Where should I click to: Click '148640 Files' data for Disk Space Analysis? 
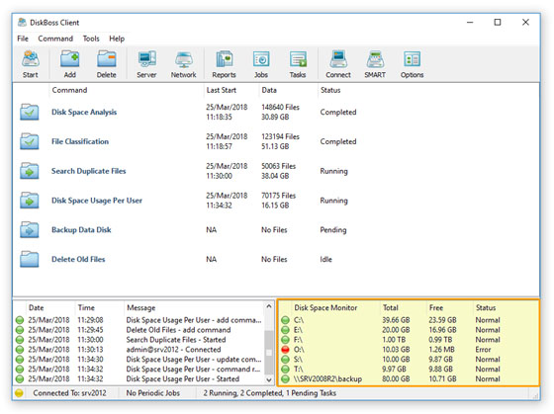280,107
